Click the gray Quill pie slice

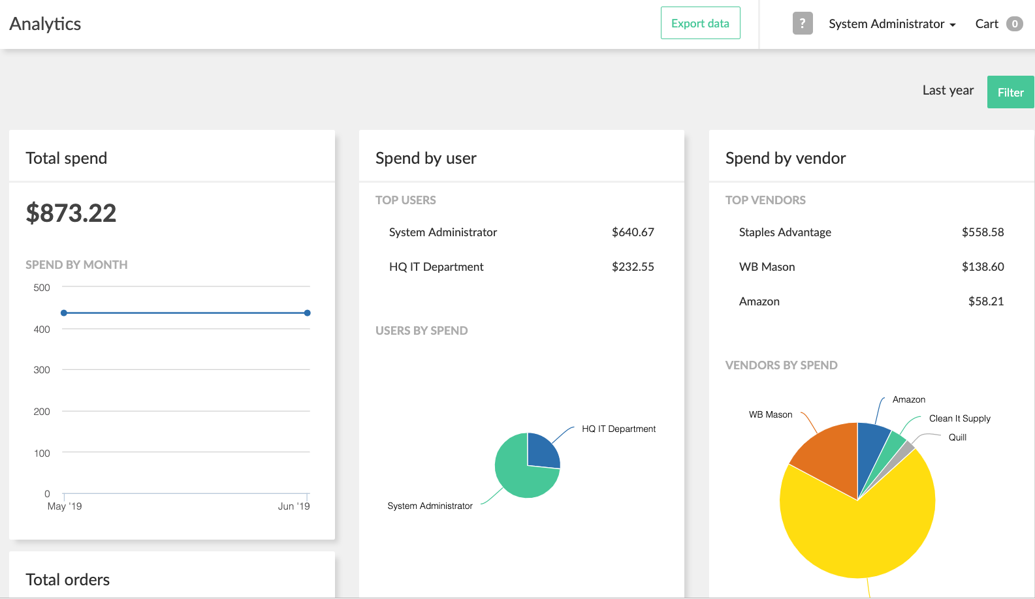(905, 450)
